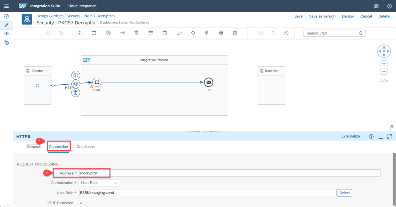Open the toolbar Help question icon
The height and width of the screenshot is (207, 396).
[x=286, y=33]
